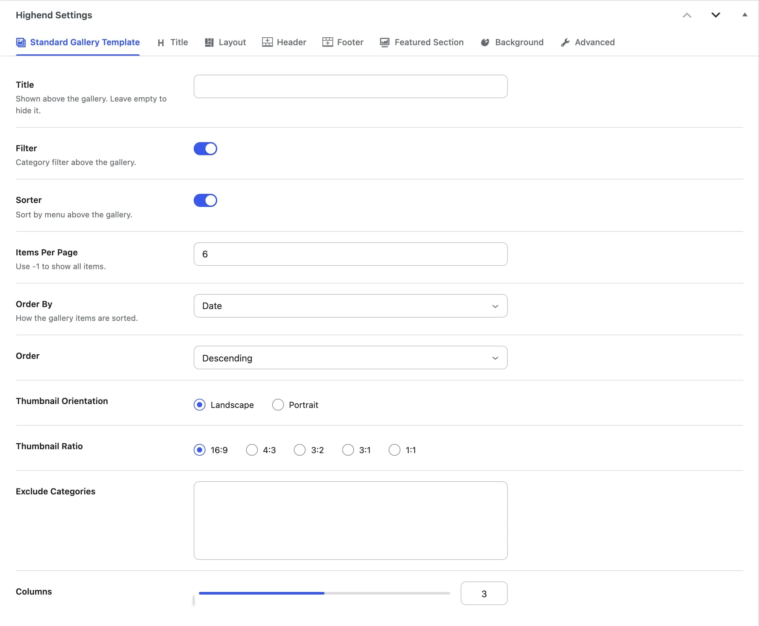Image resolution: width=759 pixels, height=626 pixels.
Task: Collapse the Highend Settings panel triangle
Action: [x=745, y=15]
